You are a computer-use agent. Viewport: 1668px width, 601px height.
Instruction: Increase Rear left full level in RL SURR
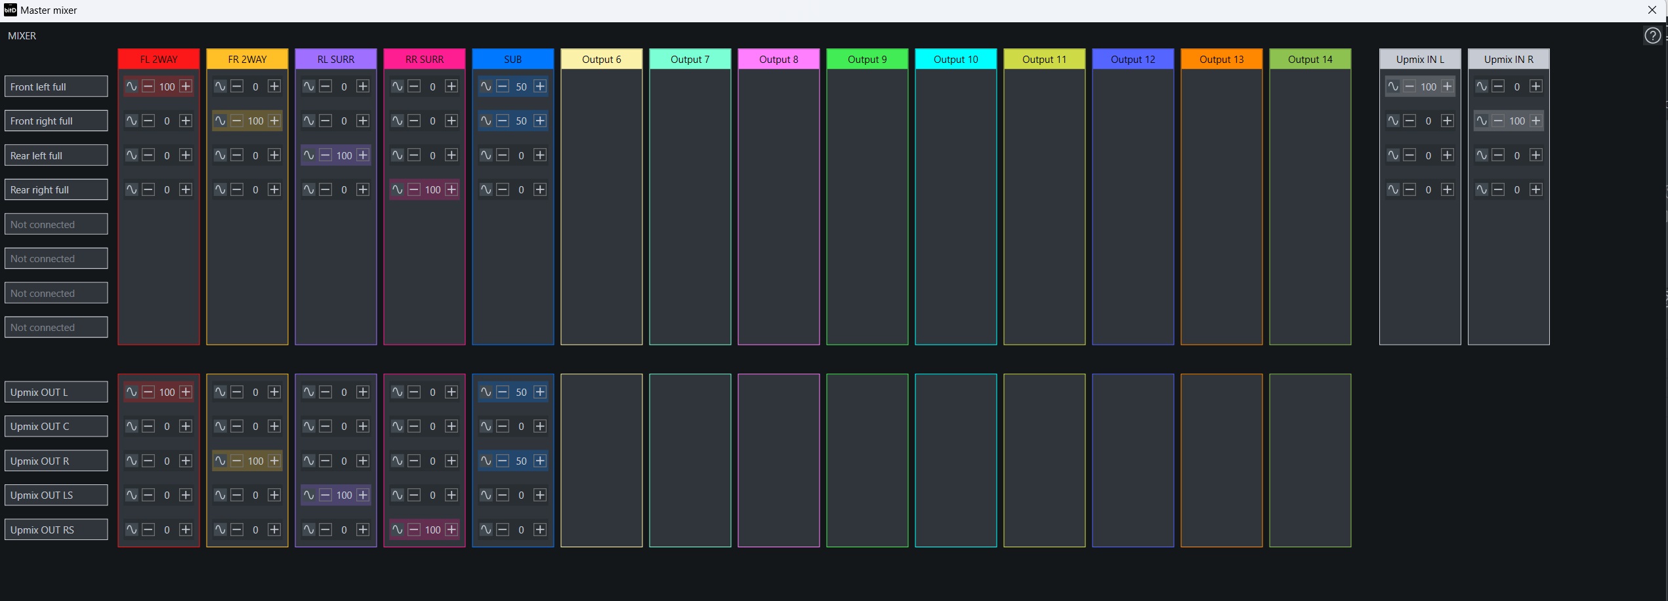click(363, 155)
